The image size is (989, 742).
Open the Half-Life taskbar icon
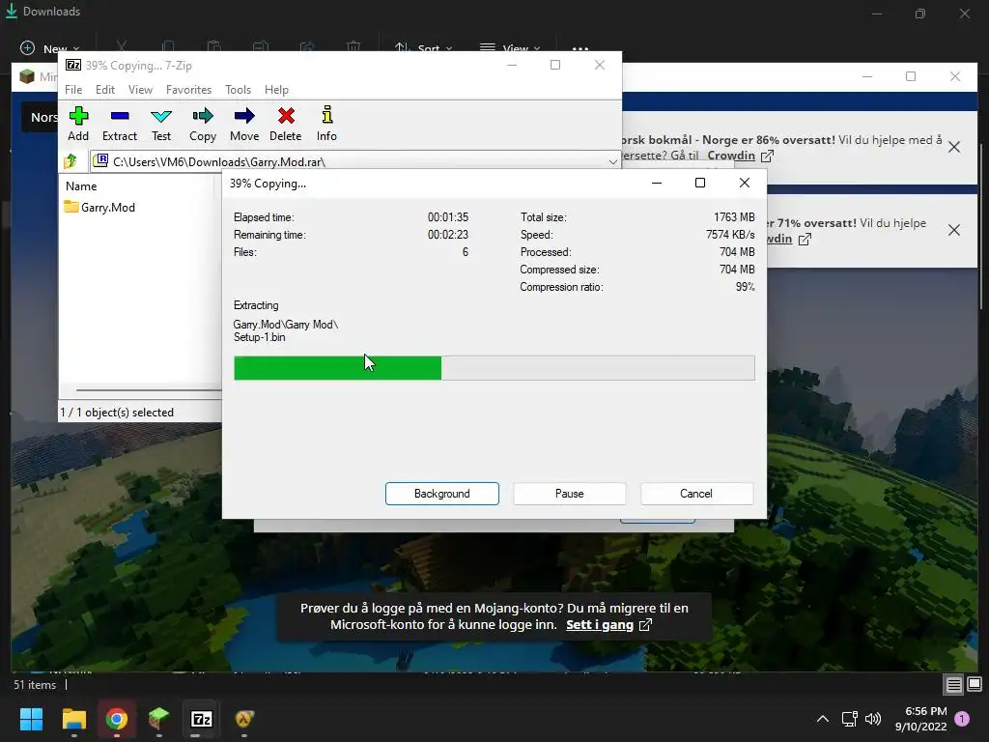coord(244,719)
